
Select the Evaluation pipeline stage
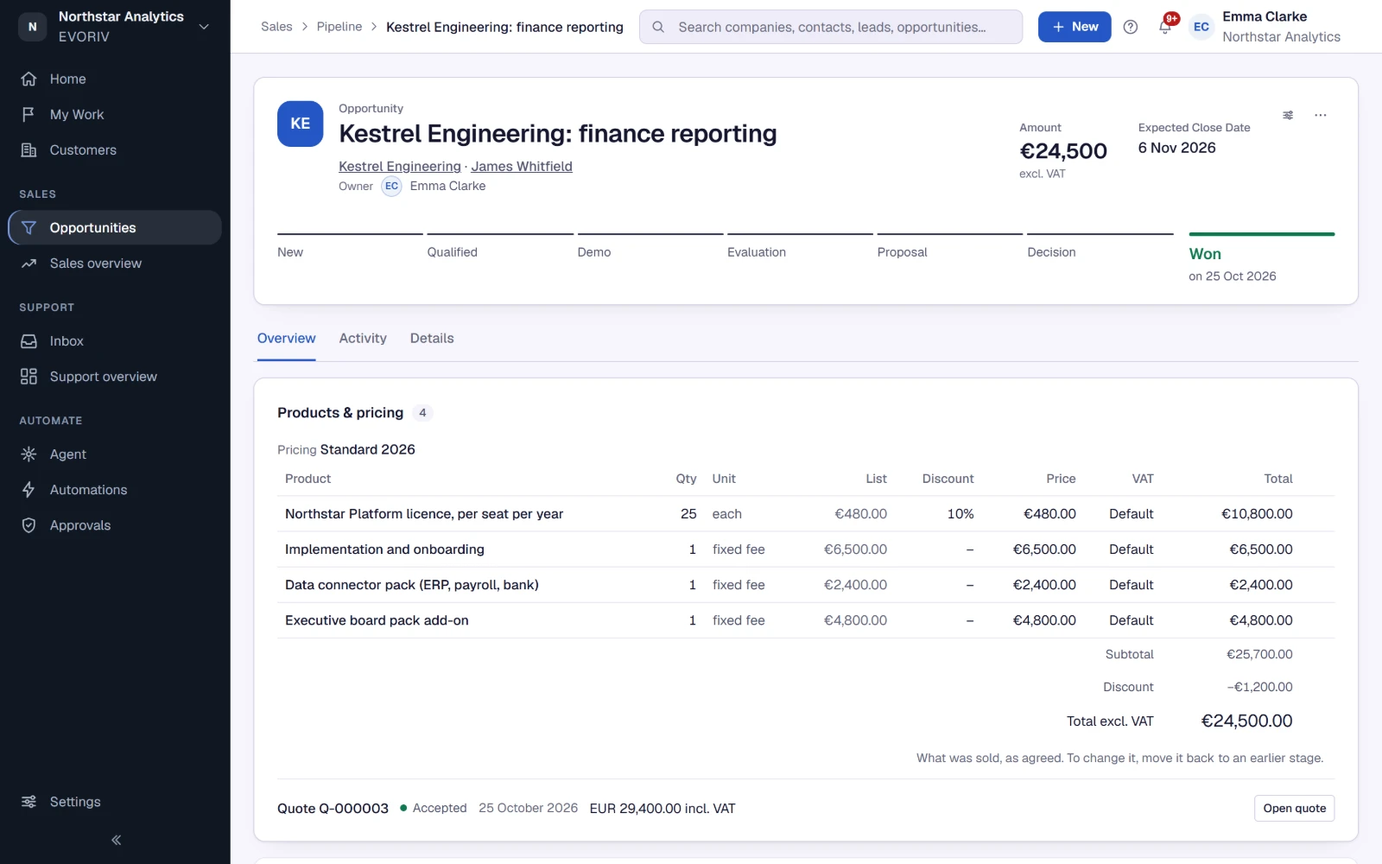point(800,247)
